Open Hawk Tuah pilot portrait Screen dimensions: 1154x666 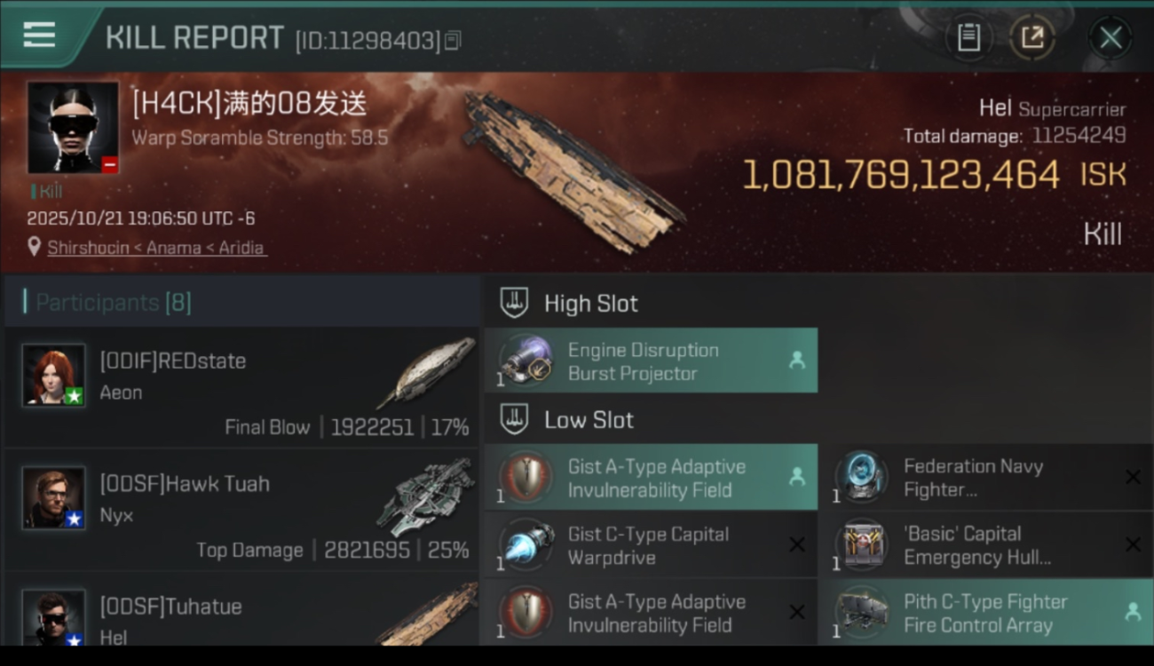click(54, 497)
